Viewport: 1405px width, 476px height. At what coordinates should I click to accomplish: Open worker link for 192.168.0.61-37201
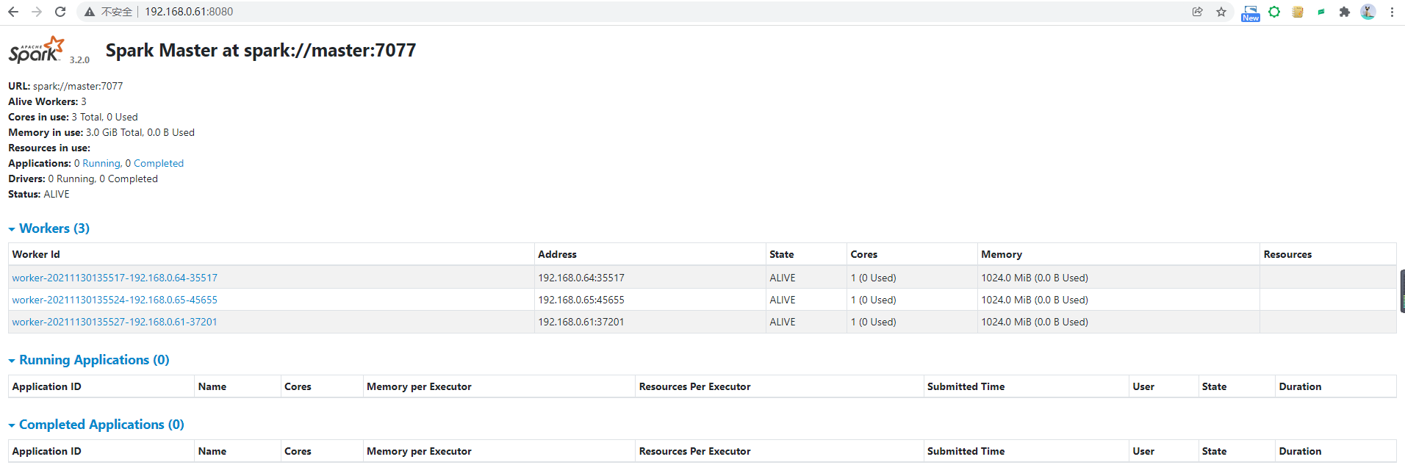pyautogui.click(x=115, y=322)
